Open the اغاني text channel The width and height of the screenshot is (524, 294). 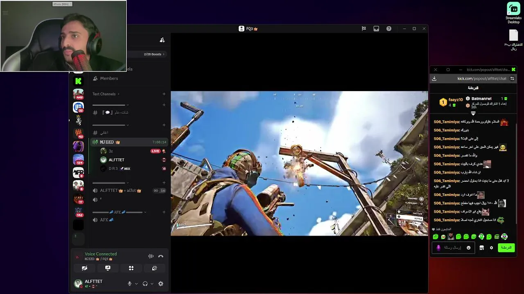129,133
